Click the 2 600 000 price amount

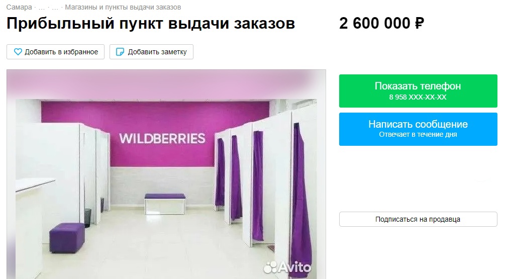[x=375, y=23]
